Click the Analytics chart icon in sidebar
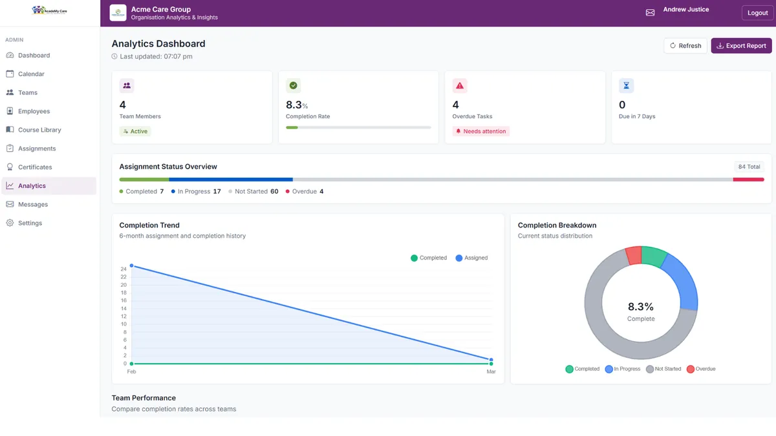Screen dimensions: 776x436 (x=10, y=186)
